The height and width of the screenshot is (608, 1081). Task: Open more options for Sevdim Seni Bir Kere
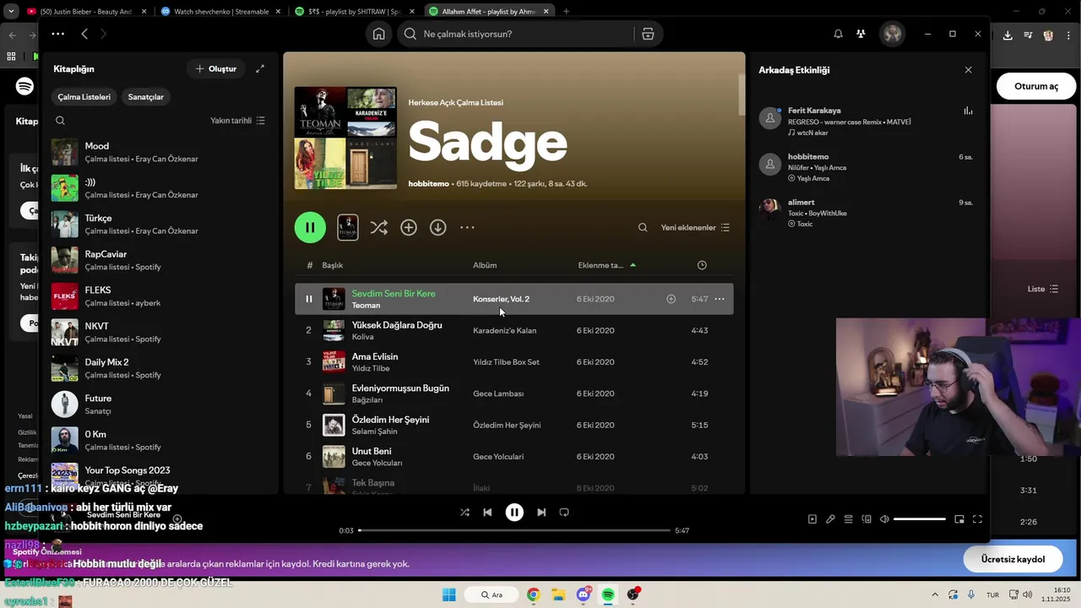coord(720,299)
